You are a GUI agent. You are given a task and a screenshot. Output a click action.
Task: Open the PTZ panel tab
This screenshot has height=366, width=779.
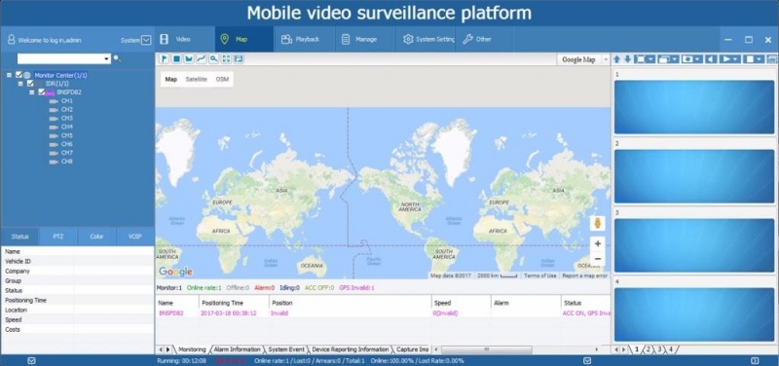click(58, 237)
